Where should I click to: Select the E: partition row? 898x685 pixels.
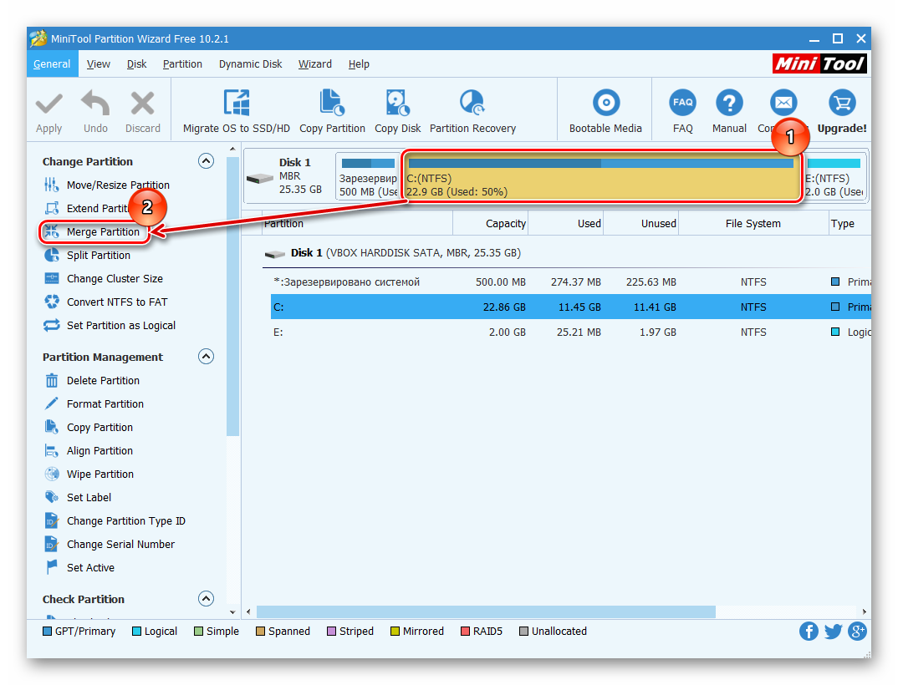click(x=570, y=332)
